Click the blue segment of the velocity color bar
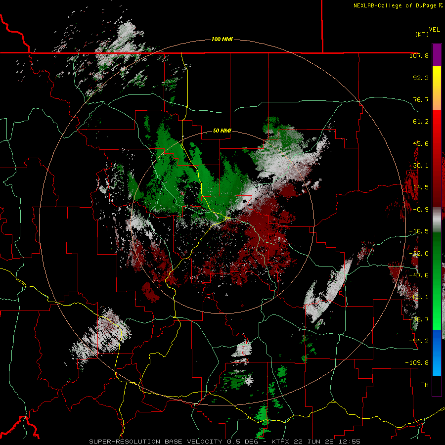 click(x=437, y=353)
